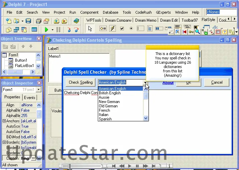This screenshot has height=170, width=239.
Task: Click the red back-arrow GExperts icon
Action: pyautogui.click(x=185, y=32)
